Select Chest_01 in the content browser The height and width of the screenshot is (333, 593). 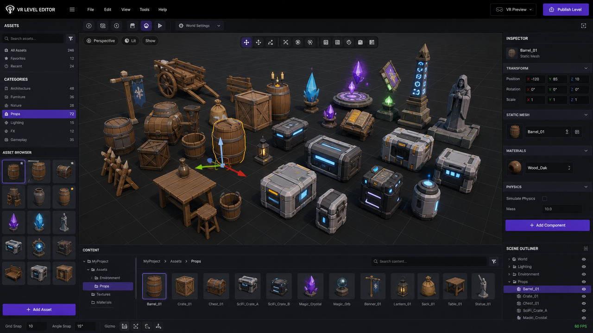(216, 290)
